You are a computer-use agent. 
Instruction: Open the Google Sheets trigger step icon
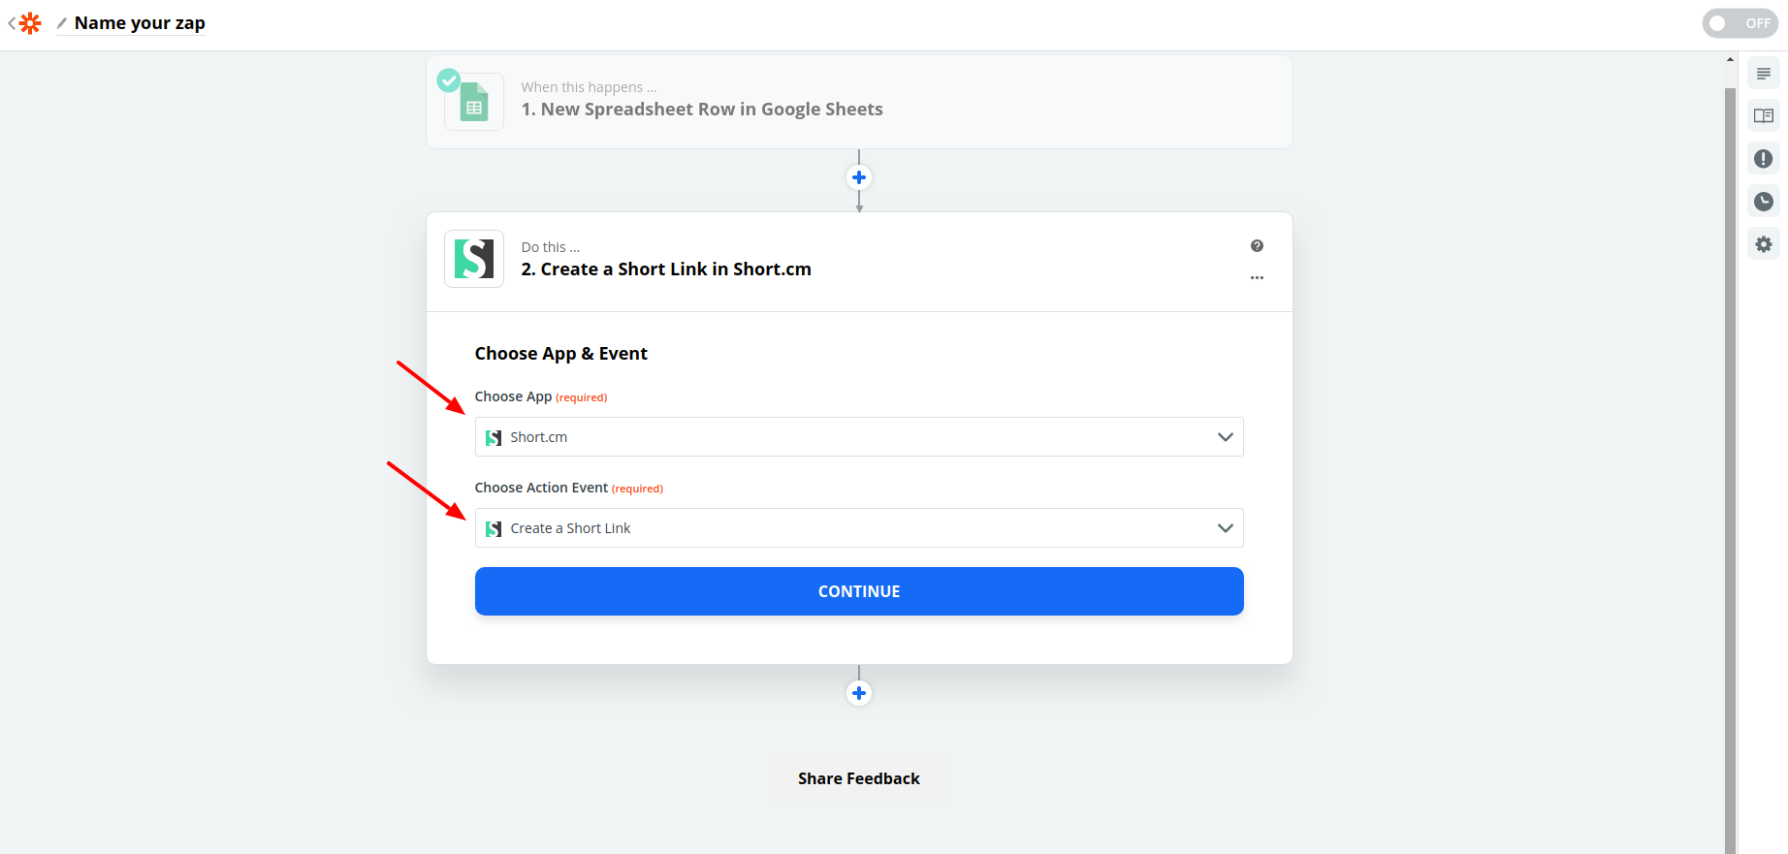coord(474,102)
